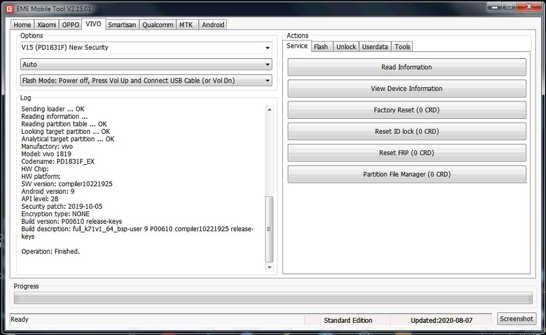Click 'Sending loader ... OK' log line
The image size is (546, 335).
[x=53, y=109]
